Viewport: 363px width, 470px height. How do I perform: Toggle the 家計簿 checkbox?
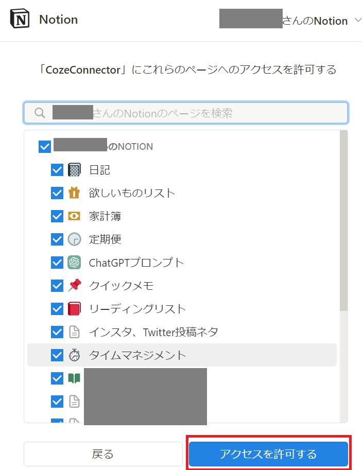pyautogui.click(x=57, y=216)
